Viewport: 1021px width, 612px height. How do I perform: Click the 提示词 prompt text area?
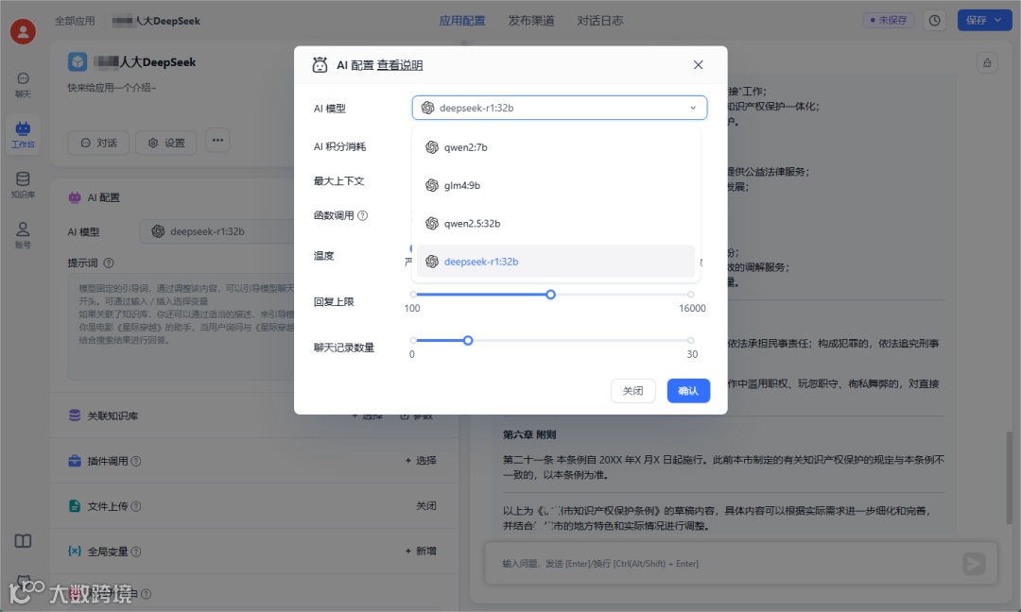[181, 327]
